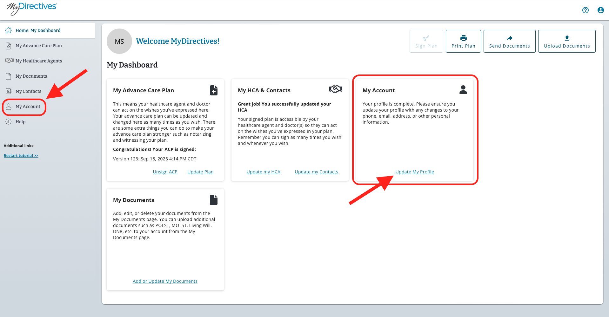Viewport: 609px width, 317px height.
Task: Go to Home: My Dashboard
Action: coord(48,30)
